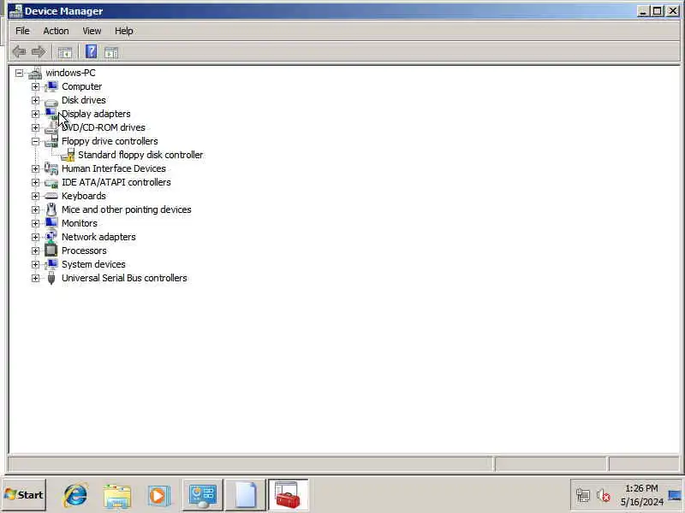Click the Forward arrow toolbar icon

[x=39, y=52]
